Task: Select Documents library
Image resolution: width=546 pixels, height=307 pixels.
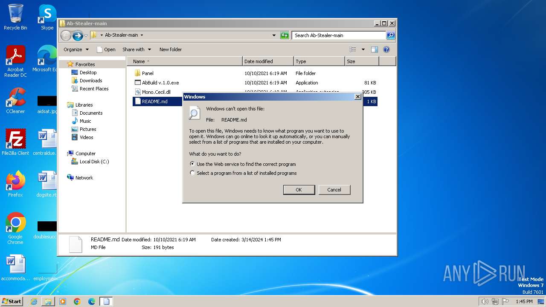Action: click(91, 113)
